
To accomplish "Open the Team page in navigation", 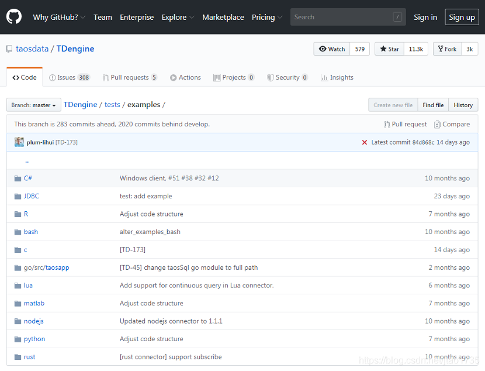I will click(103, 18).
